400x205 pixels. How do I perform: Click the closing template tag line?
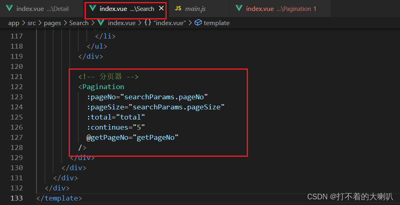pyautogui.click(x=59, y=198)
